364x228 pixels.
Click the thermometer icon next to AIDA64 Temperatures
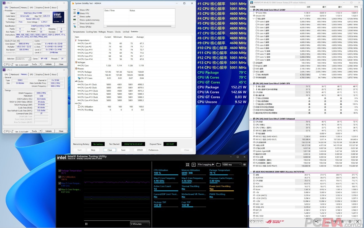pos(76,40)
